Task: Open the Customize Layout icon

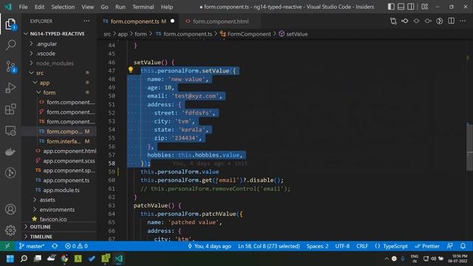Action: pos(425,7)
